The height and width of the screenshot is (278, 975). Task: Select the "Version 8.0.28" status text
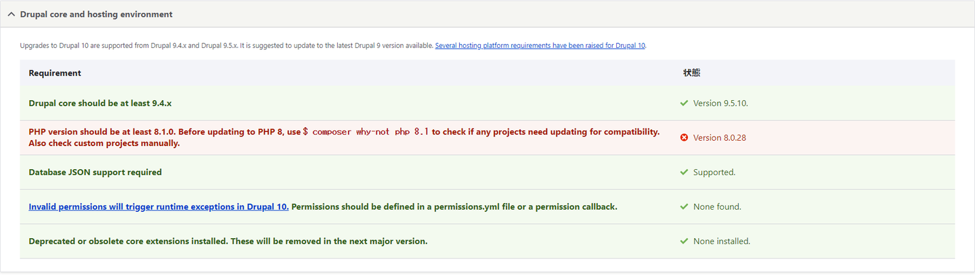point(719,138)
